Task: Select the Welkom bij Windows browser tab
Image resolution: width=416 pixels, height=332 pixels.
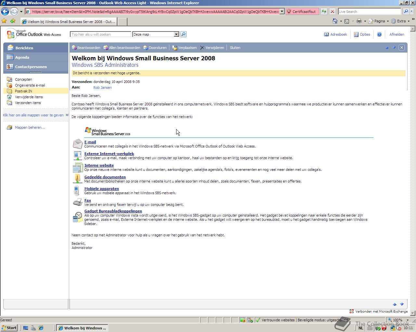Action: click(x=68, y=22)
